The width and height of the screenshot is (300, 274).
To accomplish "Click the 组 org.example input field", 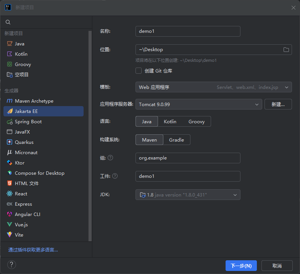I will coord(188,158).
